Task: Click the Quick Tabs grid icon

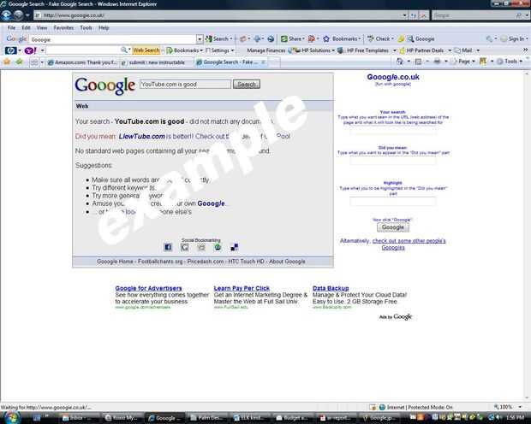Action: (34, 62)
